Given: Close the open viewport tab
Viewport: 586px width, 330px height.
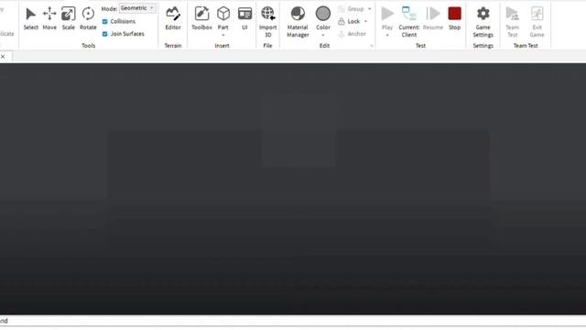Looking at the screenshot, I should (3, 57).
